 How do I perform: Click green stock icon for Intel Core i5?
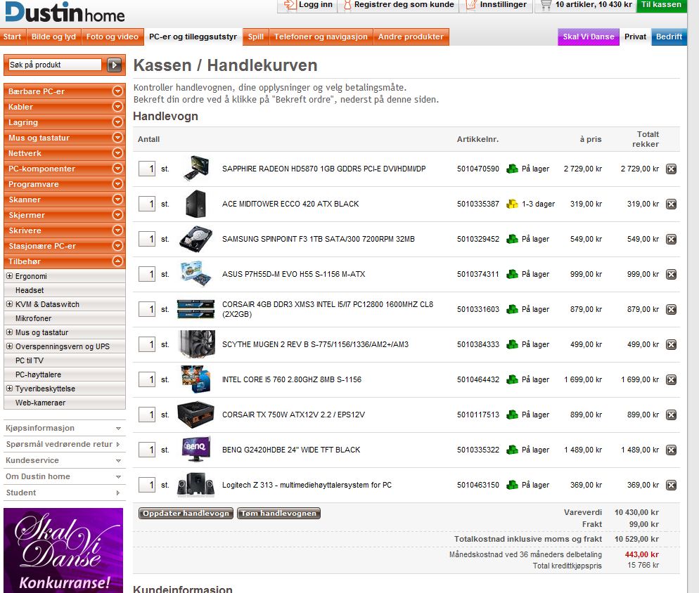tap(512, 379)
